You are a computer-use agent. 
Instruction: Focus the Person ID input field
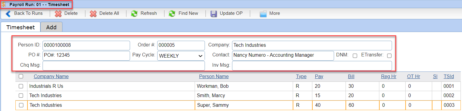point(86,46)
